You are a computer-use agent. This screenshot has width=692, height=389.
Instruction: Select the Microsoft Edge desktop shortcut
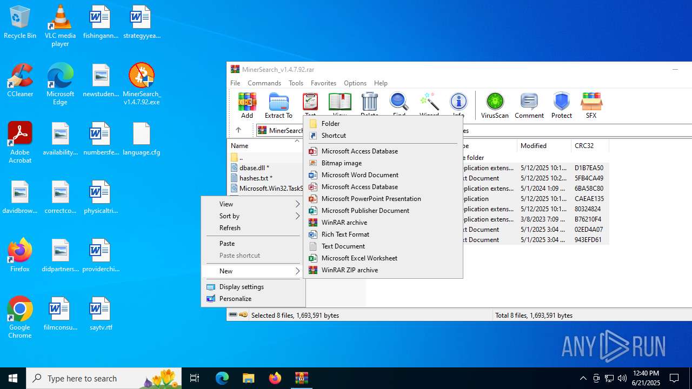pos(60,84)
